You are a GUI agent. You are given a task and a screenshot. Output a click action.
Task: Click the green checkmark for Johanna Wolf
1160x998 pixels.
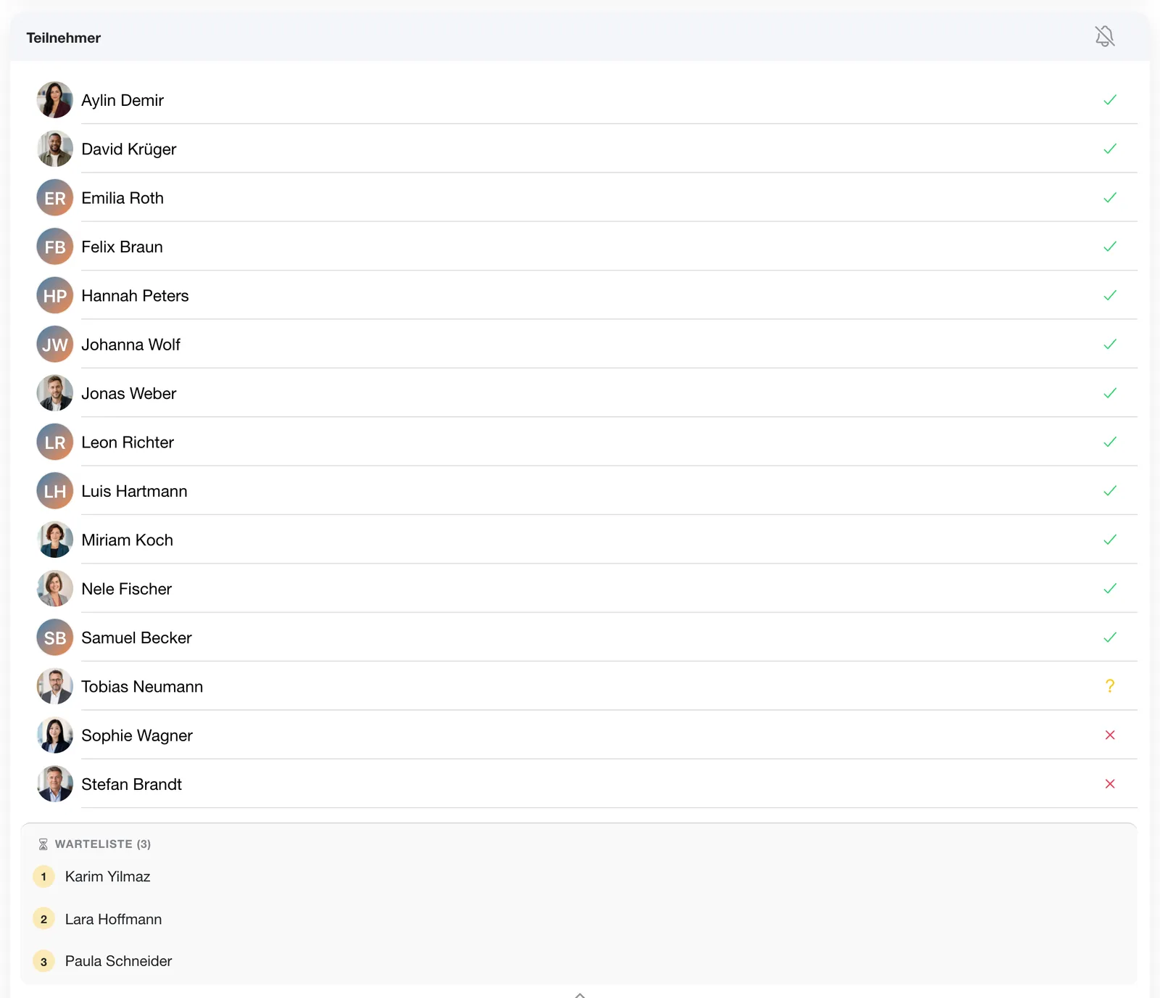click(x=1110, y=345)
